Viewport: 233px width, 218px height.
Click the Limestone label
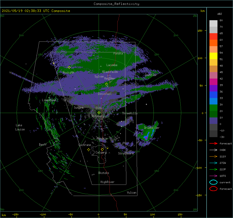(49, 100)
